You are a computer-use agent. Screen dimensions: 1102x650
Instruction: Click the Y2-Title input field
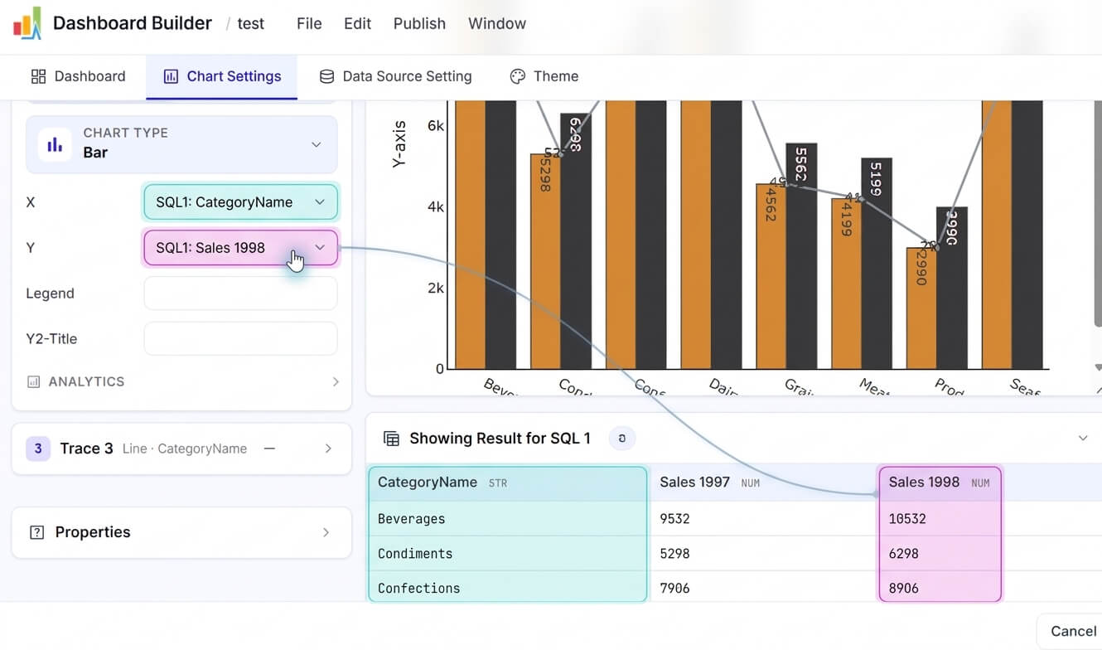click(x=240, y=339)
